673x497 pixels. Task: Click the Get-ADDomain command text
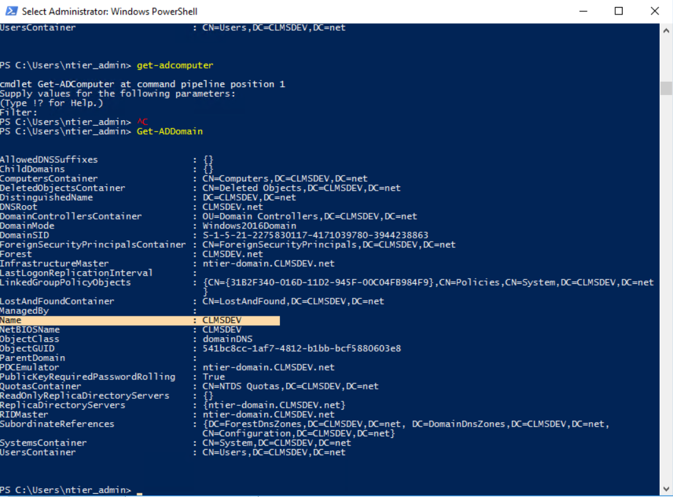click(x=169, y=131)
